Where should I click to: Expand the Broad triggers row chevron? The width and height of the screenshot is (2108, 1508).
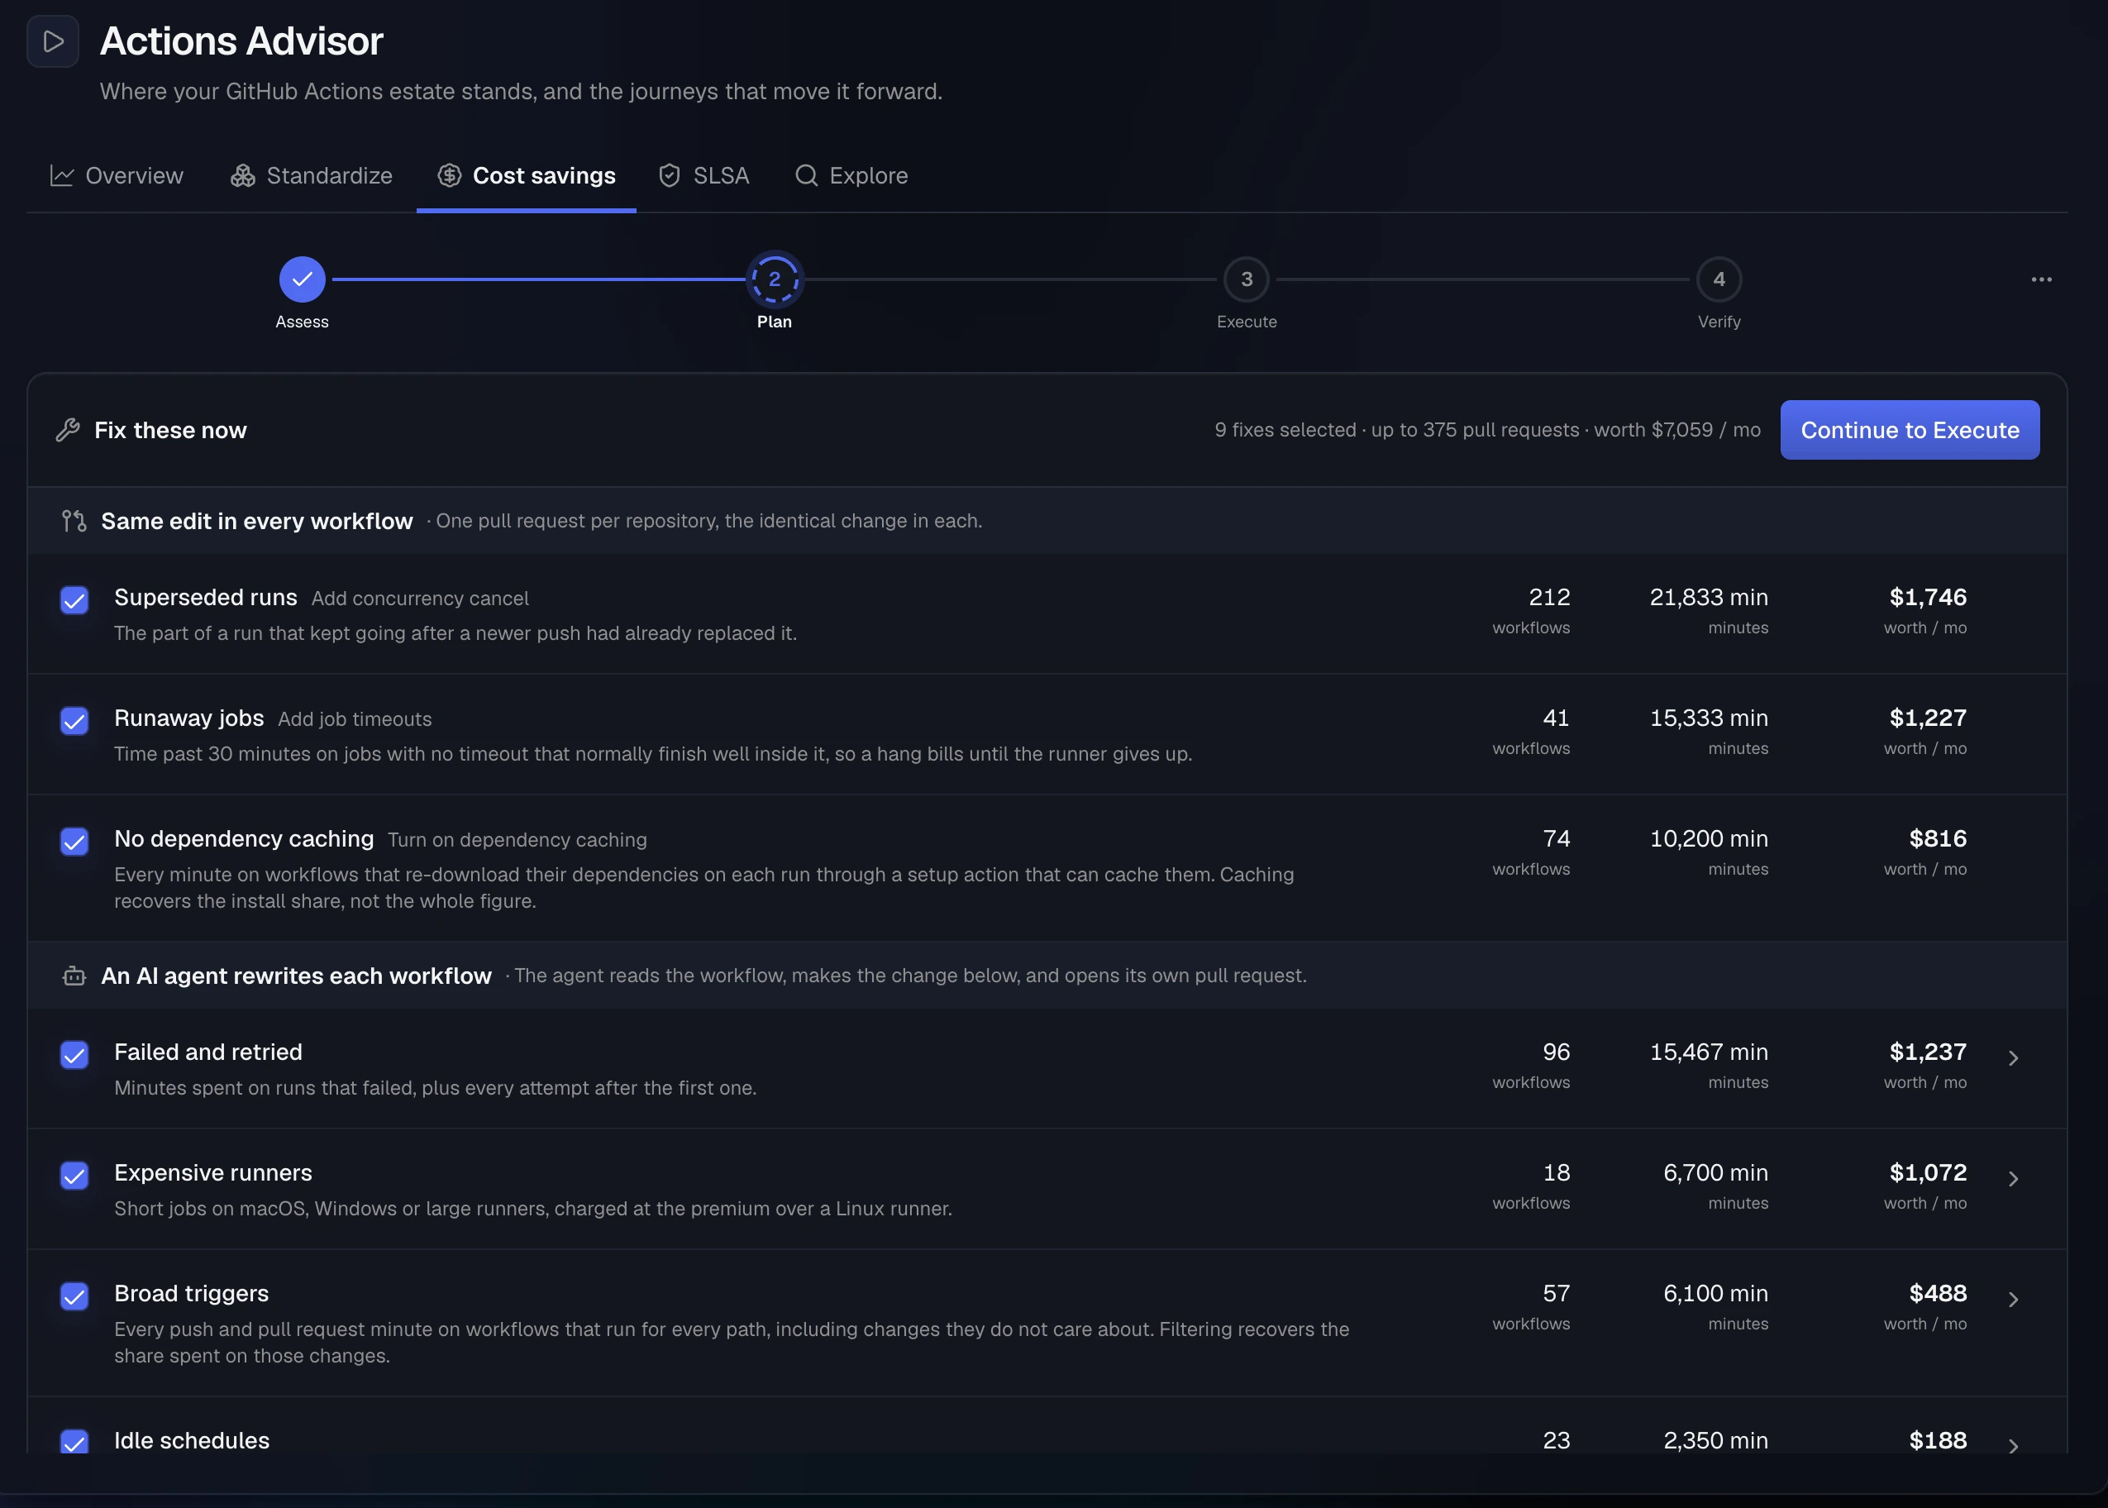click(2013, 1299)
